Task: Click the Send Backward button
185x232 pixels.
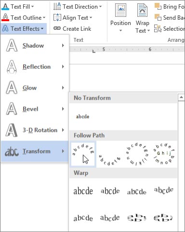Action: coord(170,17)
